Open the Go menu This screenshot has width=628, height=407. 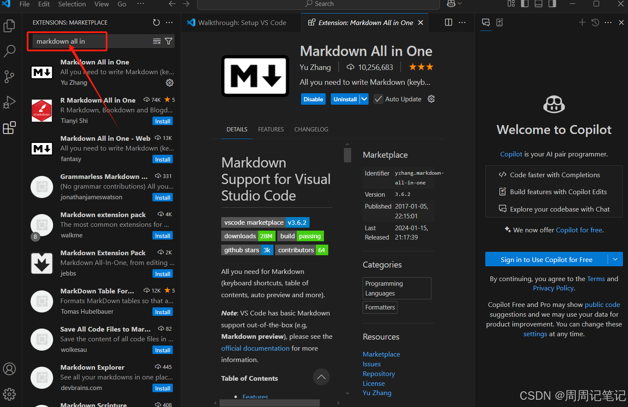(x=122, y=4)
